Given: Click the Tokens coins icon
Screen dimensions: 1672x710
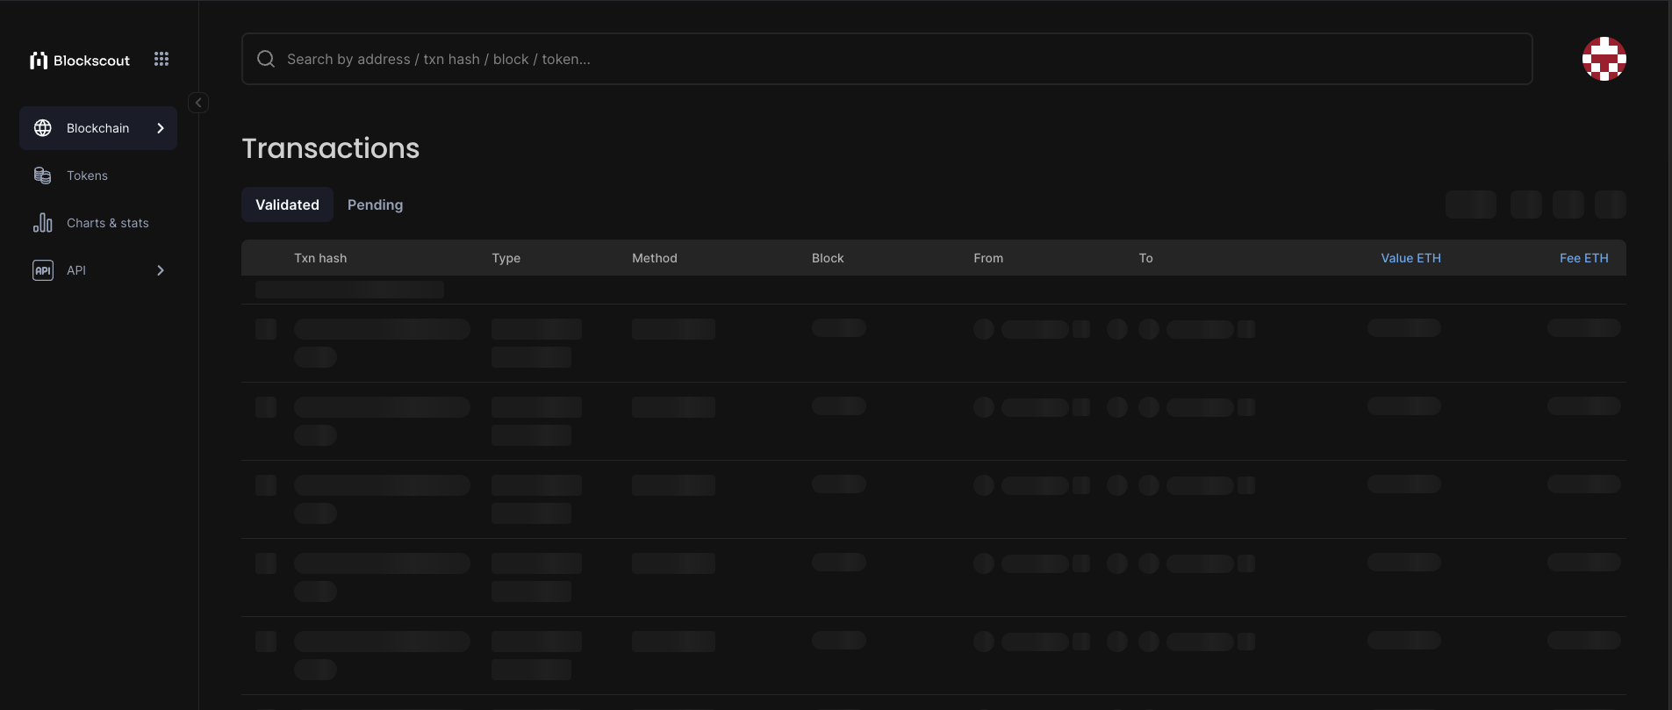Looking at the screenshot, I should click(x=43, y=176).
